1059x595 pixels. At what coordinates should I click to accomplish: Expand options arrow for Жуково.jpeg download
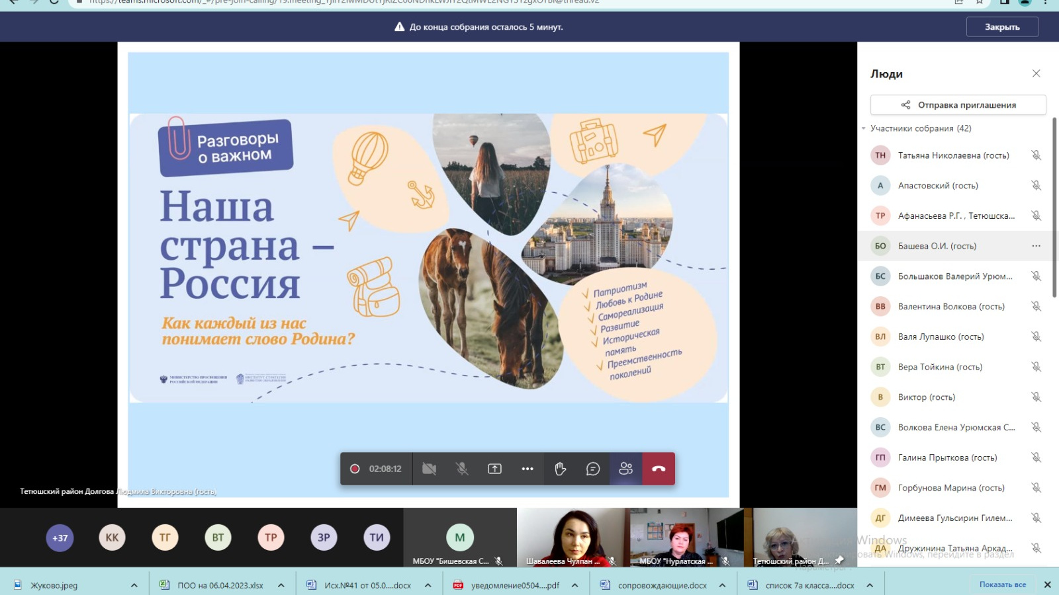(134, 585)
